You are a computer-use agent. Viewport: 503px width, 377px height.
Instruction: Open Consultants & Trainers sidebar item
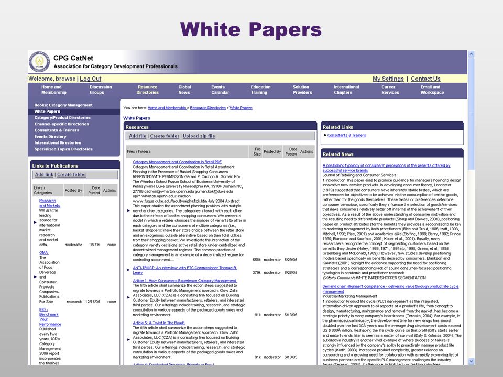(57, 130)
